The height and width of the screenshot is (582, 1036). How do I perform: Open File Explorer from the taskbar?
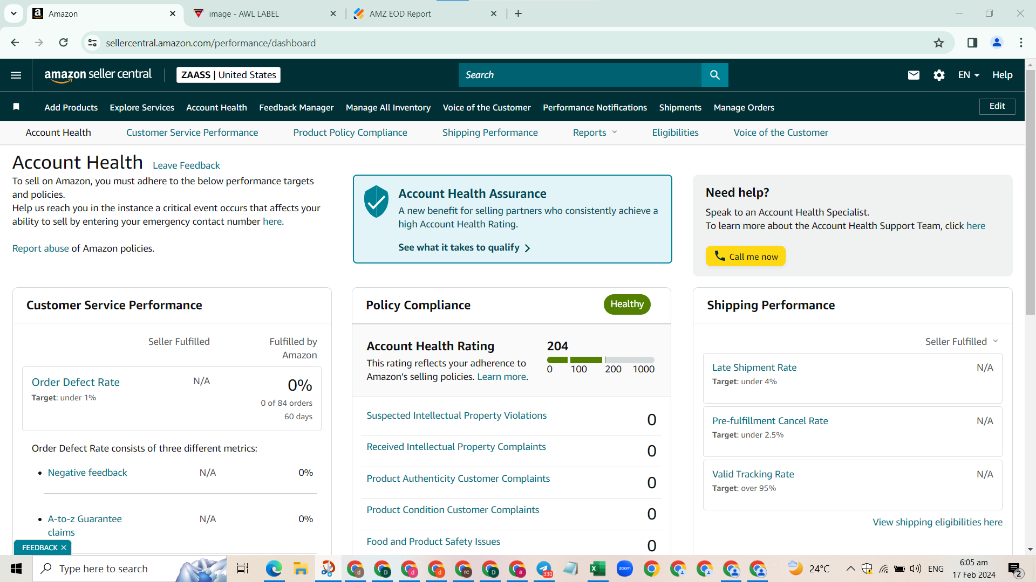pos(301,569)
